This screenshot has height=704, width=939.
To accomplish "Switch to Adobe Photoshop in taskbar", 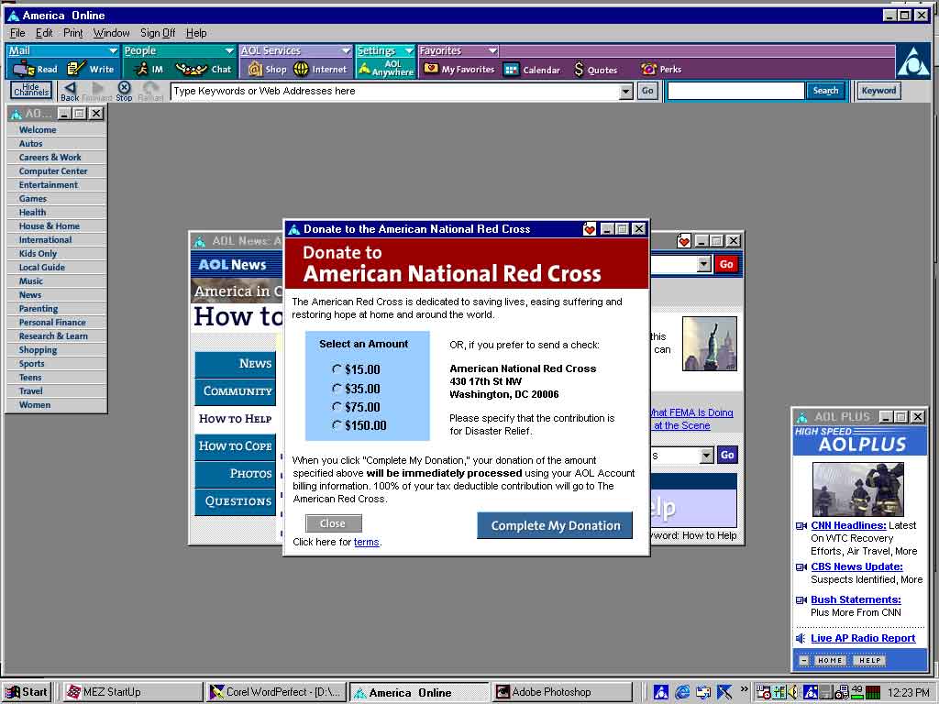I will pyautogui.click(x=563, y=692).
